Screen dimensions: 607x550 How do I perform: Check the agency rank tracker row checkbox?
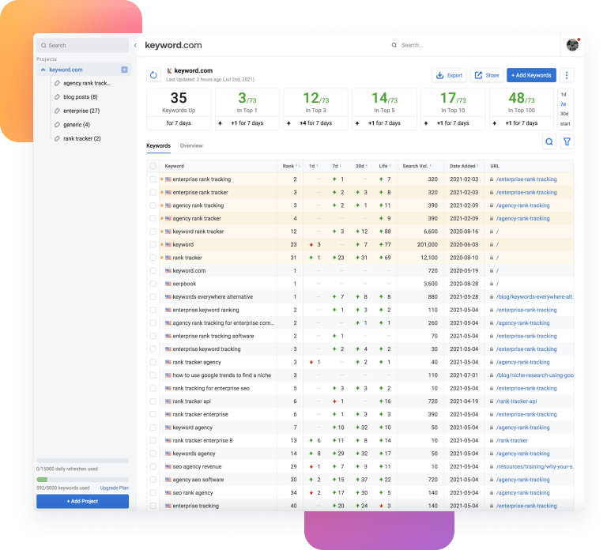153,218
